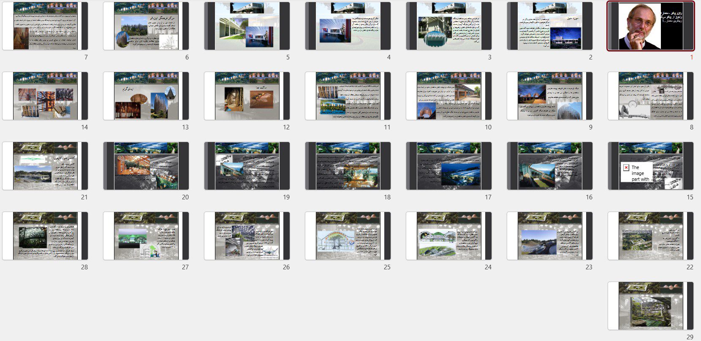Choose slide 8 with the sketch drawing
This screenshot has height=341, width=701.
tap(650, 96)
